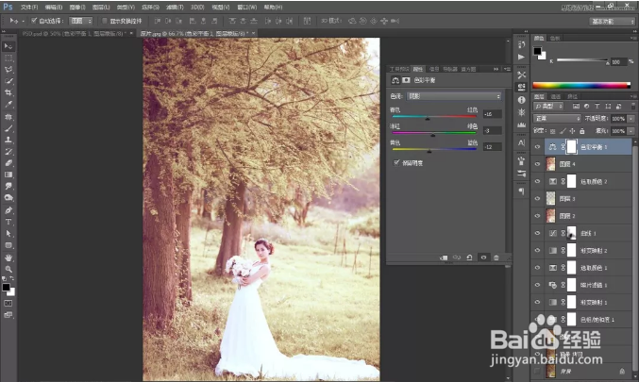
Task: Adjust the Yellow-Blue slider handle
Action: (x=429, y=151)
